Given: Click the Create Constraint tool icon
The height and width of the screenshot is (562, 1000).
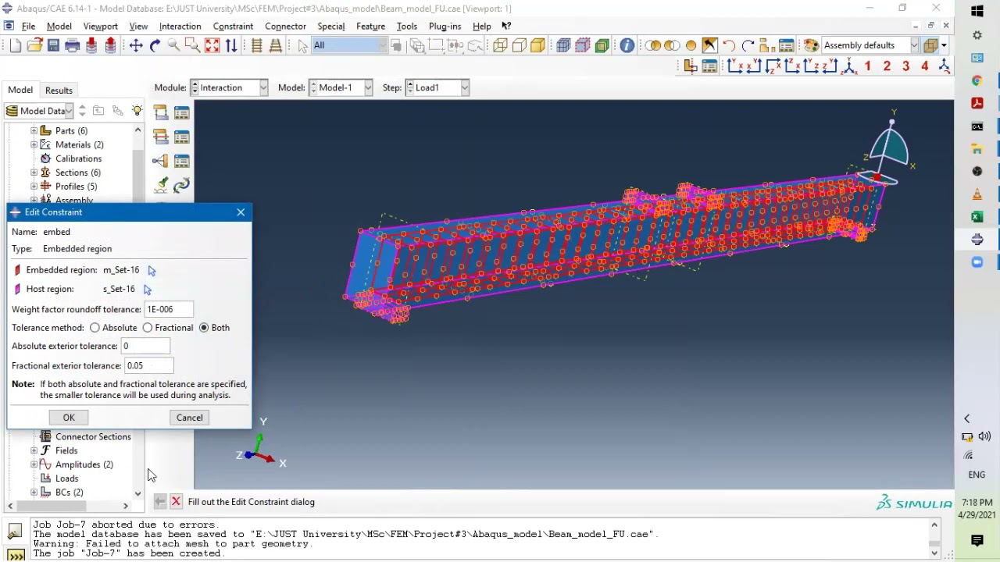Looking at the screenshot, I should click(x=160, y=161).
